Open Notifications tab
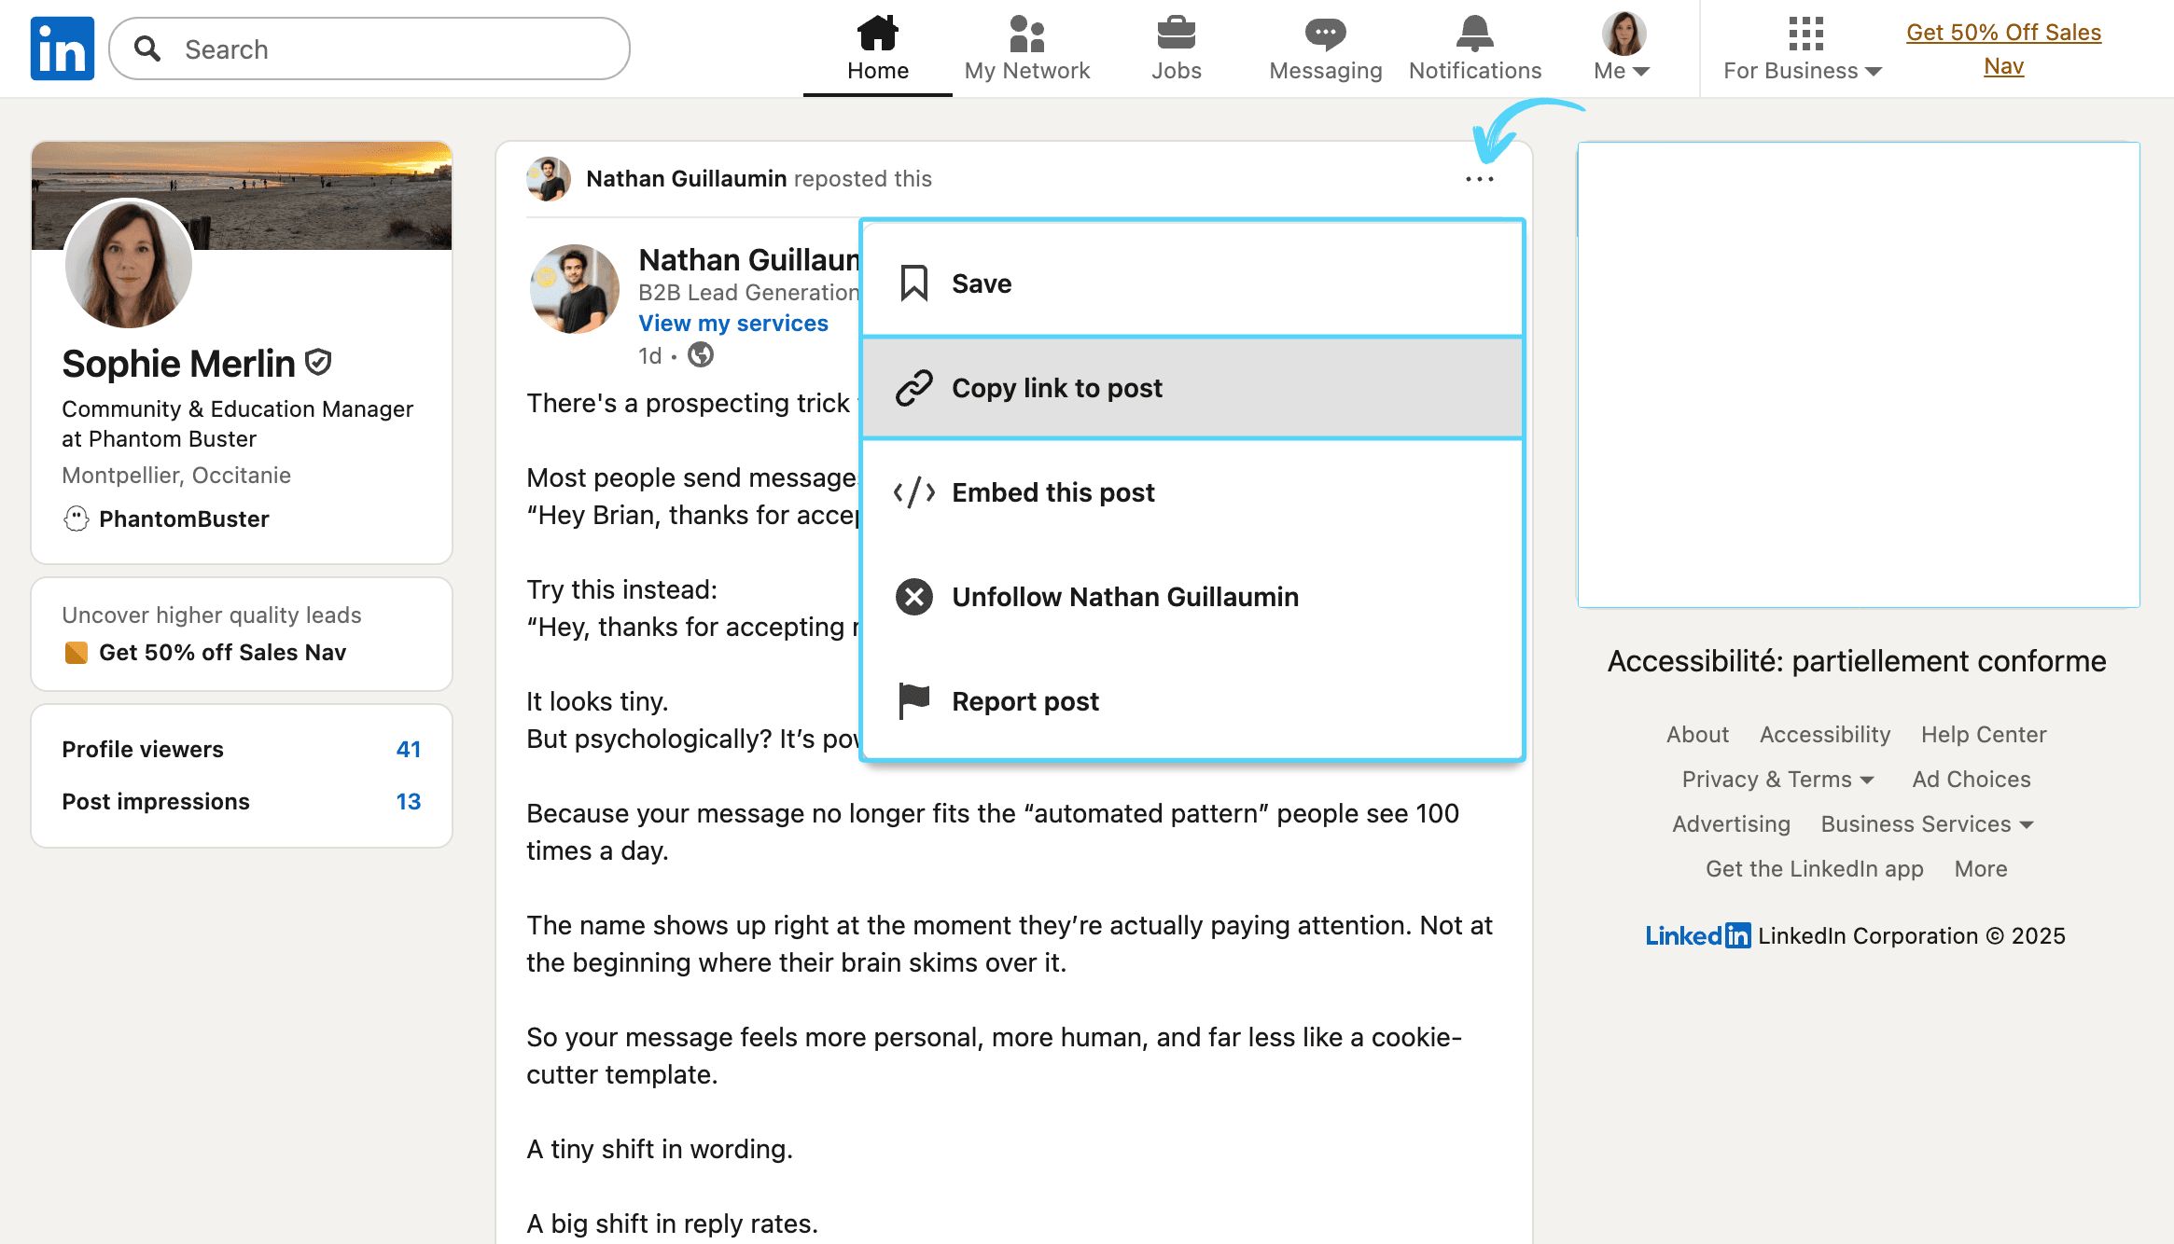 (x=1475, y=48)
